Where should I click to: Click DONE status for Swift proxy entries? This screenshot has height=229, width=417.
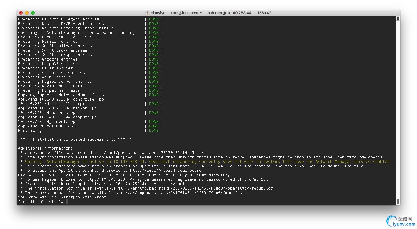(x=154, y=50)
